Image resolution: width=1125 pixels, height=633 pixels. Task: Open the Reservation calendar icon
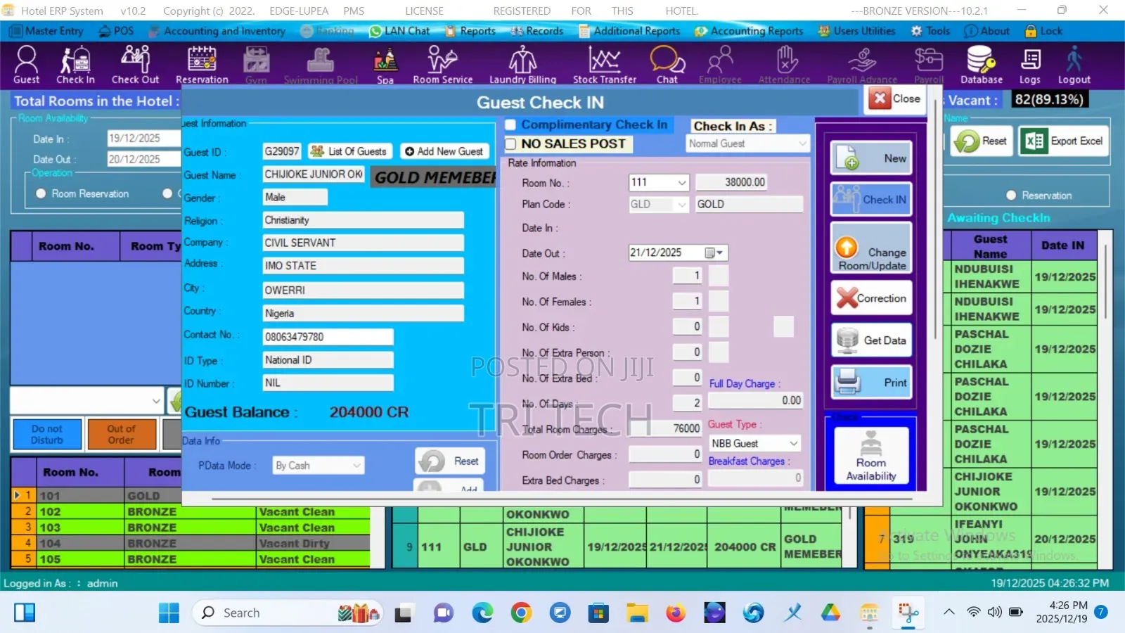(x=202, y=65)
